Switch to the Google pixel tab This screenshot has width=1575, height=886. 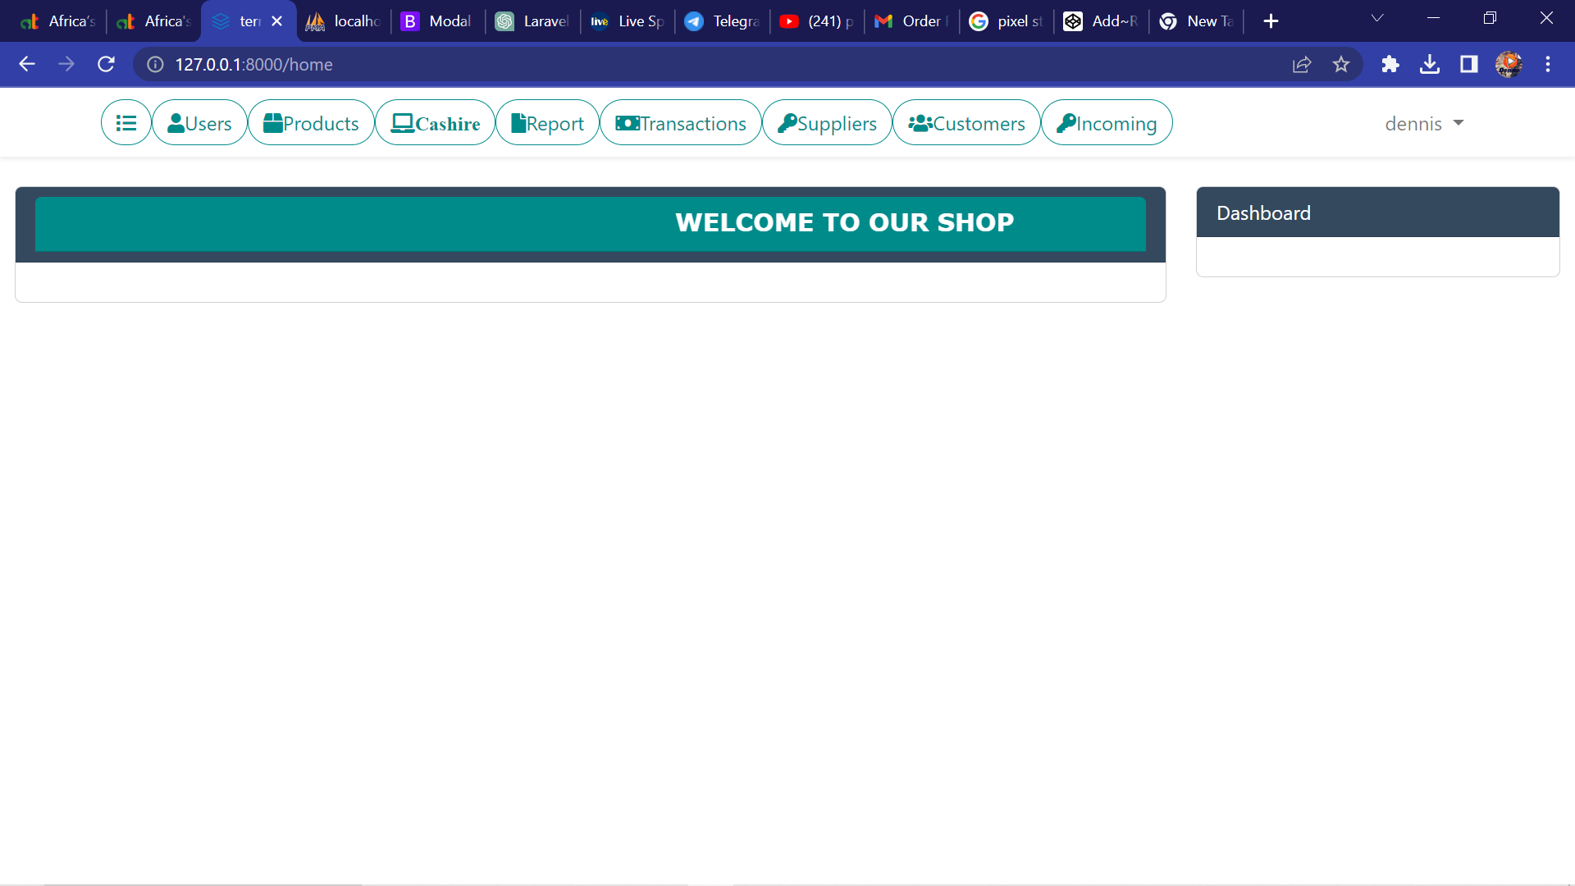[x=1007, y=21]
